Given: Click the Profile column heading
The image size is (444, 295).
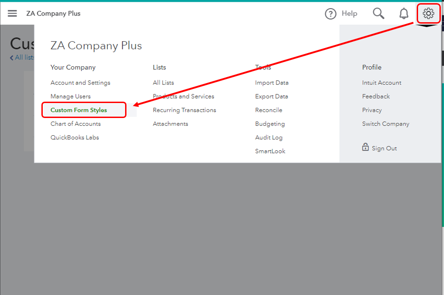Looking at the screenshot, I should [372, 67].
